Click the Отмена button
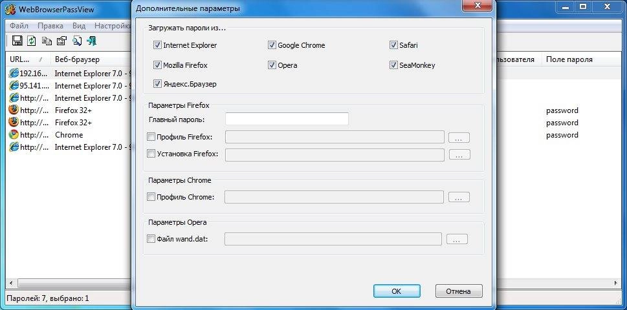The width and height of the screenshot is (627, 310). pyautogui.click(x=459, y=291)
